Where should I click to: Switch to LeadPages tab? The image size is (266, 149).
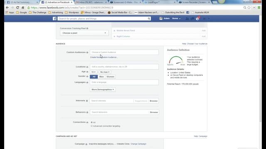pyautogui.click(x=160, y=2)
